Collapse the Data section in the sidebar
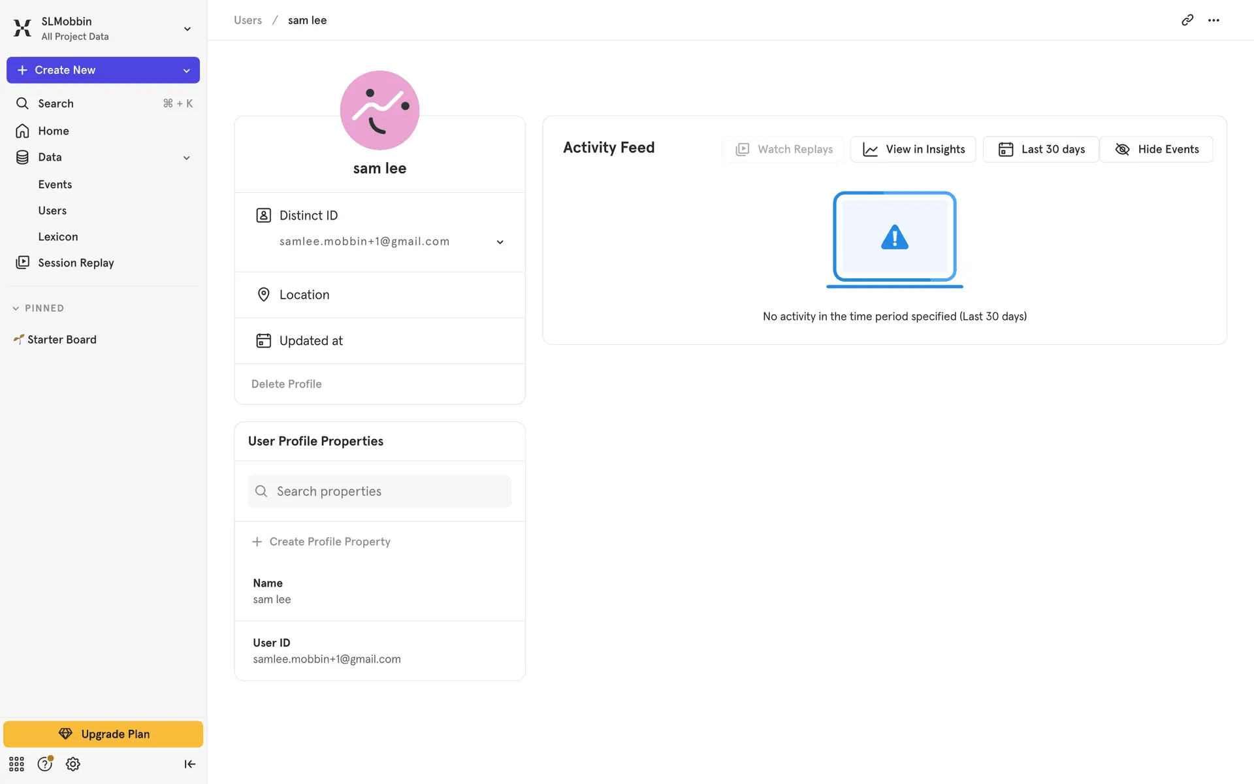Image resolution: width=1254 pixels, height=784 pixels. (x=186, y=157)
